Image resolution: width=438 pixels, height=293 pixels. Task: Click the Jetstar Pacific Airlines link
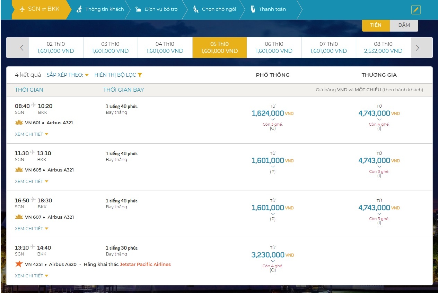point(145,265)
